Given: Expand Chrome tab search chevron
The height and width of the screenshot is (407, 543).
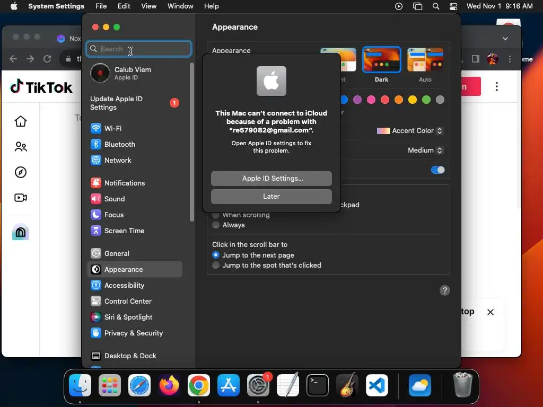Looking at the screenshot, I should [x=505, y=38].
